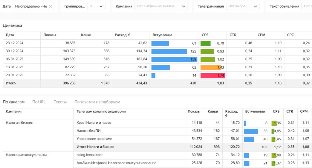Switch to the По URL tab
Viewport: 312px width, 168px height.
point(39,102)
